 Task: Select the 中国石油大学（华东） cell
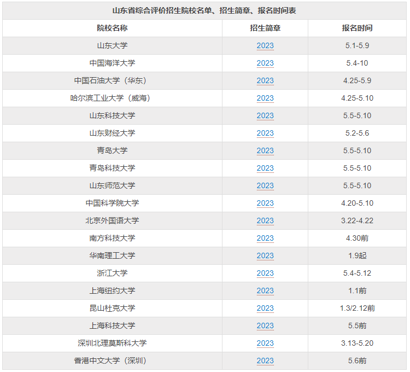pyautogui.click(x=113, y=80)
